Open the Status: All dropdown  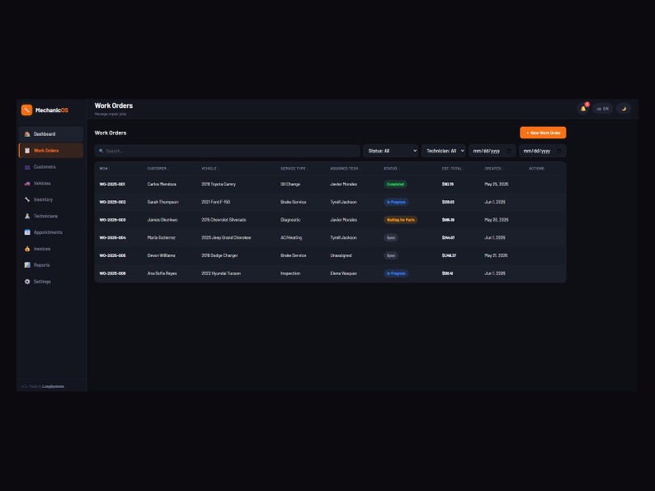point(390,151)
